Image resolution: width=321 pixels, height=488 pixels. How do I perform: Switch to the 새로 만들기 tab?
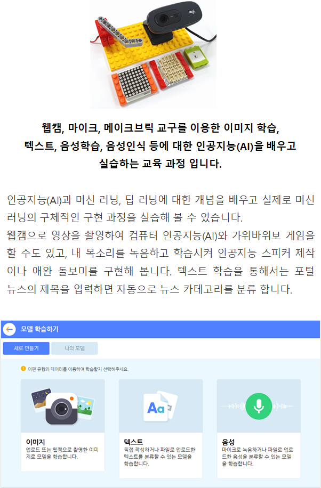[26, 348]
